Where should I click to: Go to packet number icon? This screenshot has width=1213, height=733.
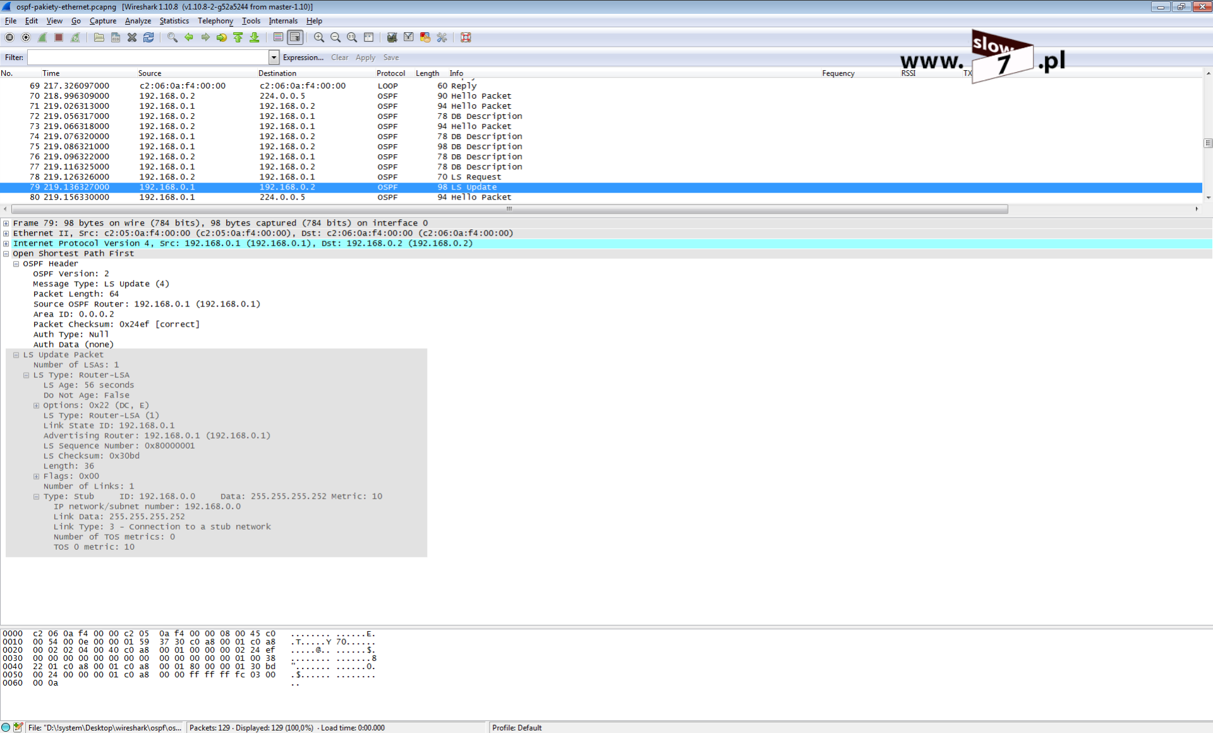coord(222,38)
